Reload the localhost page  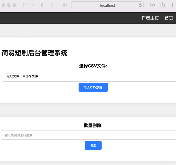(140, 5)
